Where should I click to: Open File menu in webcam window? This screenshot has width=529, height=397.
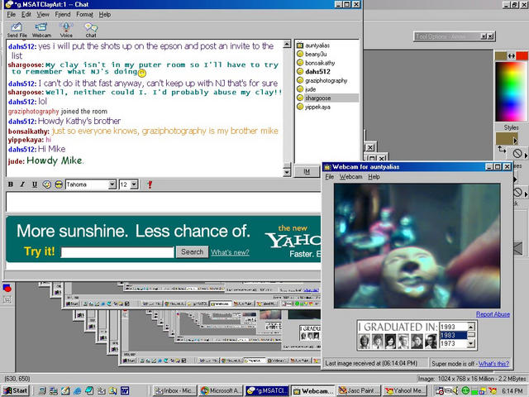coord(329,177)
